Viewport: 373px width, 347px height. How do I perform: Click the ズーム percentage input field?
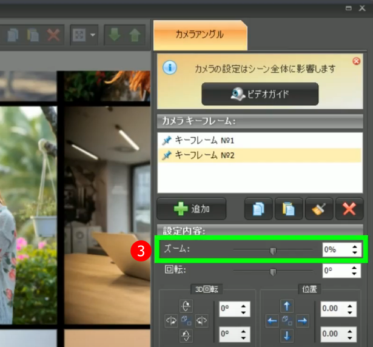tap(337, 250)
